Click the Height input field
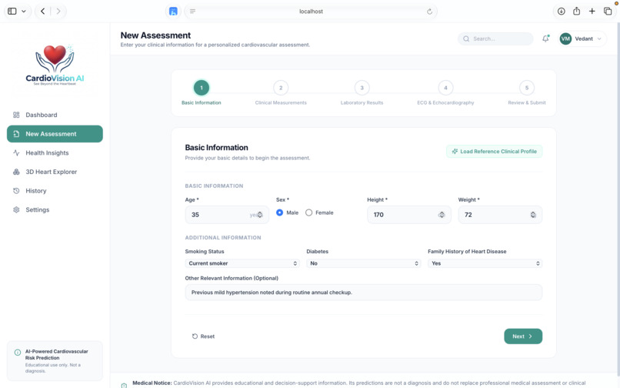This screenshot has width=620, height=388. tap(409, 215)
